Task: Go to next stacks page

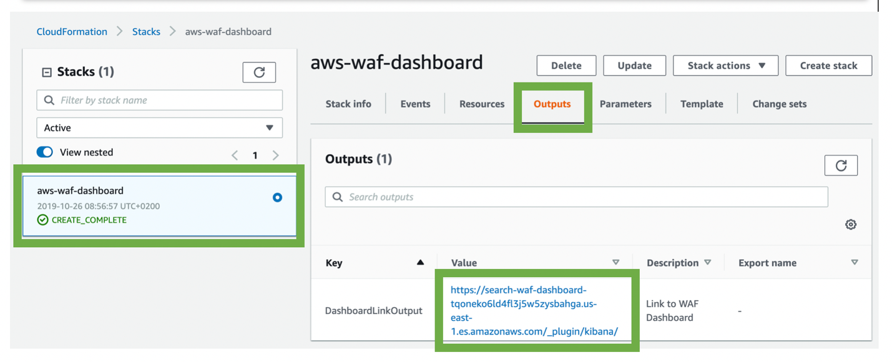Action: click(x=276, y=155)
